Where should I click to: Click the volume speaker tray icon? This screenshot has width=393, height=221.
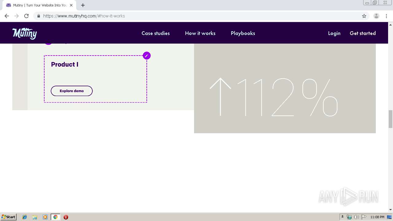point(356,217)
